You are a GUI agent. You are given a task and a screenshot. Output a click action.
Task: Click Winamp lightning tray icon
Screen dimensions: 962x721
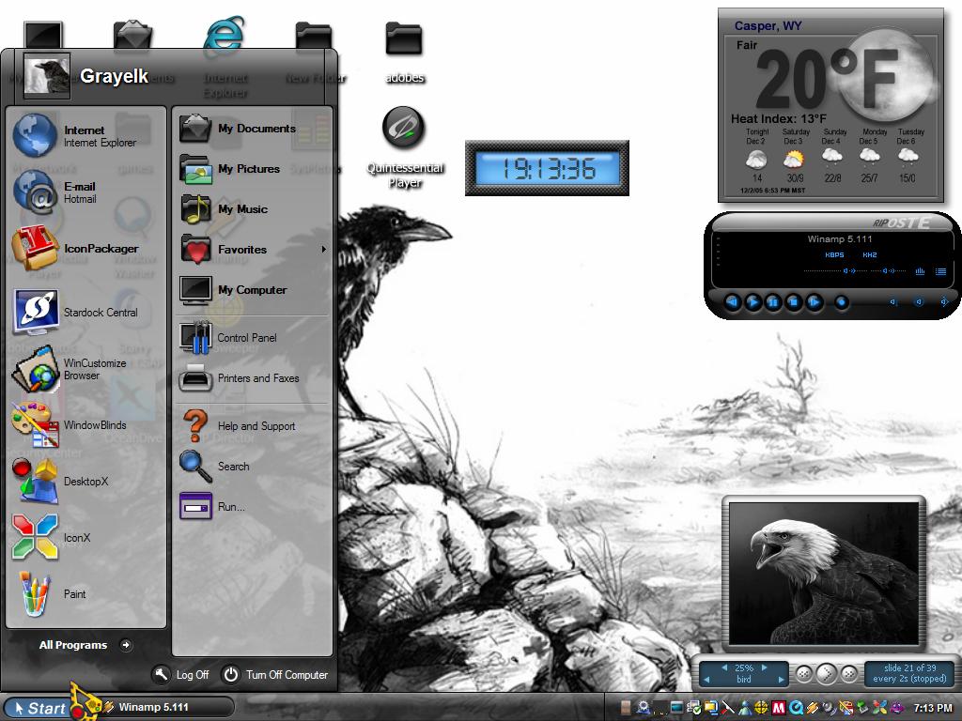click(812, 708)
